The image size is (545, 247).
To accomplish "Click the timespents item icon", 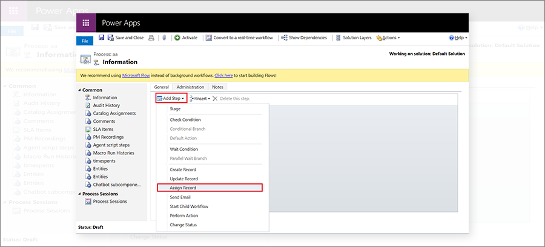I will coord(88,161).
